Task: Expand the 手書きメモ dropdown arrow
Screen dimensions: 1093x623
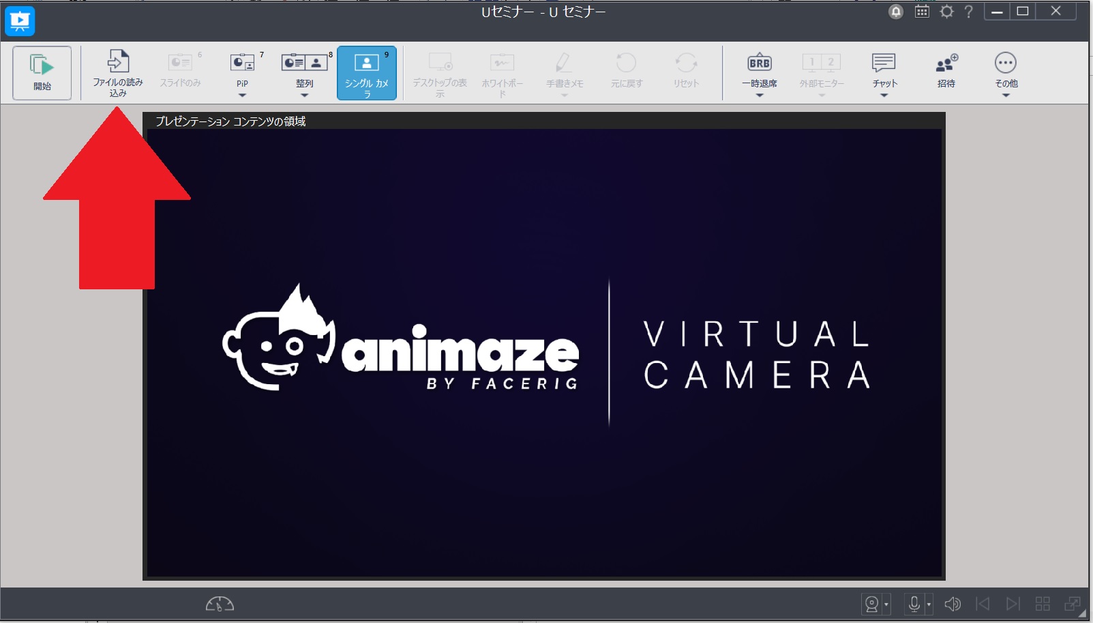Action: [x=565, y=96]
